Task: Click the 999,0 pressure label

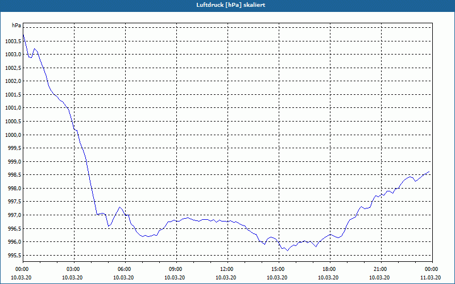Action: click(x=14, y=161)
